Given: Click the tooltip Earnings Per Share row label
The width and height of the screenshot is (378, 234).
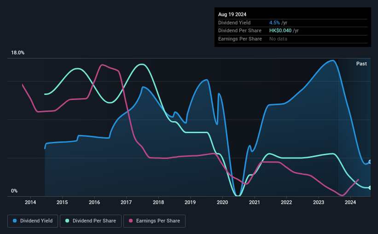Looking at the screenshot, I should (240, 39).
